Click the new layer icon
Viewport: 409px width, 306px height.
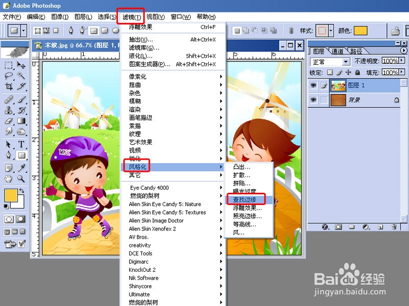[x=380, y=227]
